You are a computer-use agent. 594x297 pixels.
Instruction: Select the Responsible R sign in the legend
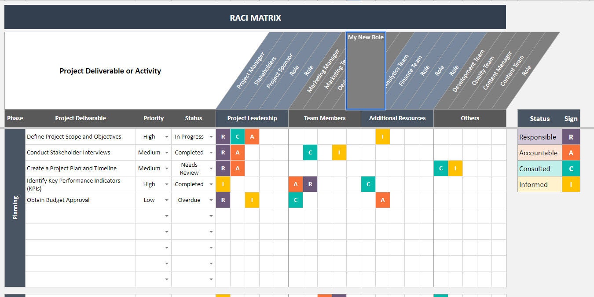(571, 137)
